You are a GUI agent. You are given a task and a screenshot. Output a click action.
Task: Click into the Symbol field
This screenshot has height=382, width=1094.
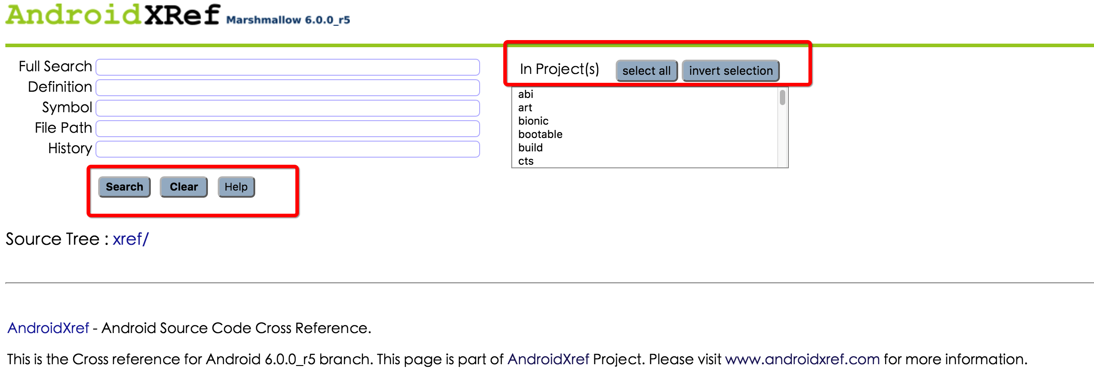(x=288, y=108)
